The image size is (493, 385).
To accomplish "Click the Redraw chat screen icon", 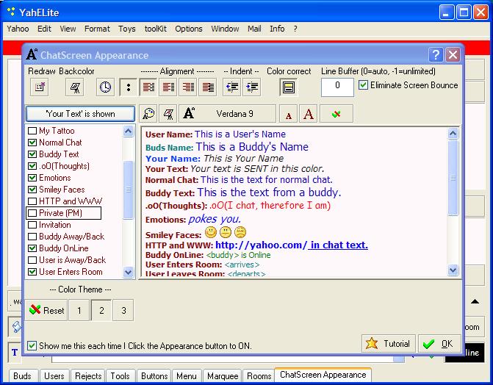I will click(x=40, y=87).
